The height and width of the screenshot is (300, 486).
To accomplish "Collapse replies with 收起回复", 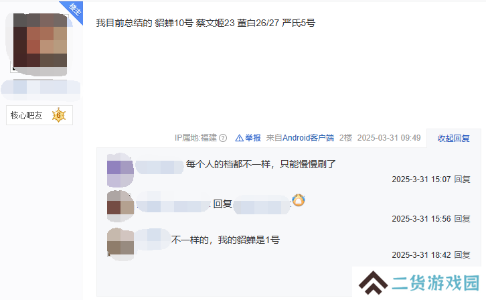I will [x=453, y=138].
